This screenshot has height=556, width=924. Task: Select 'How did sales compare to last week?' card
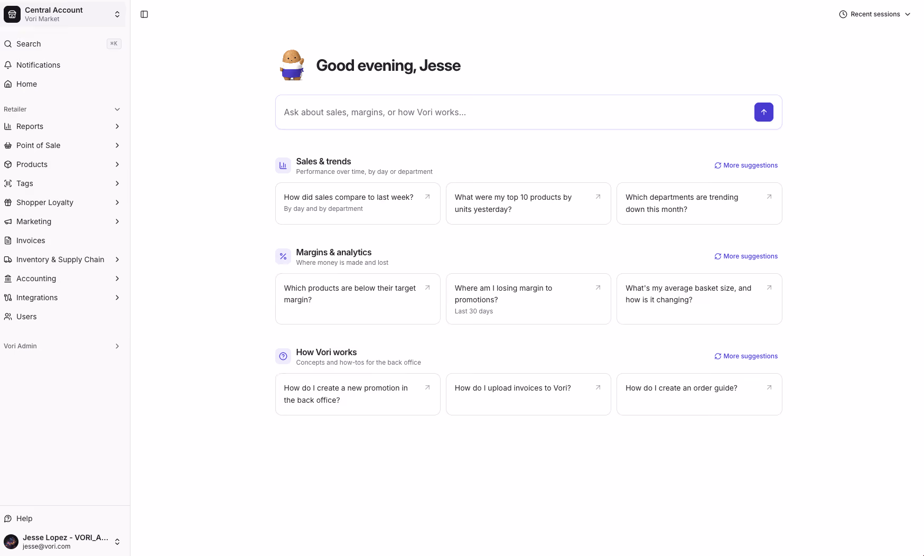pos(358,203)
